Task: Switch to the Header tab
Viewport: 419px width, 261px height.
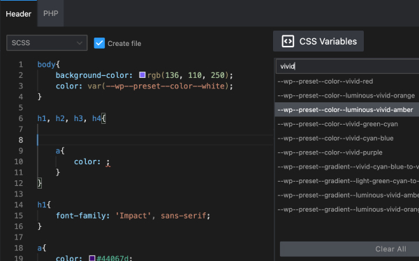Action: pyautogui.click(x=18, y=14)
